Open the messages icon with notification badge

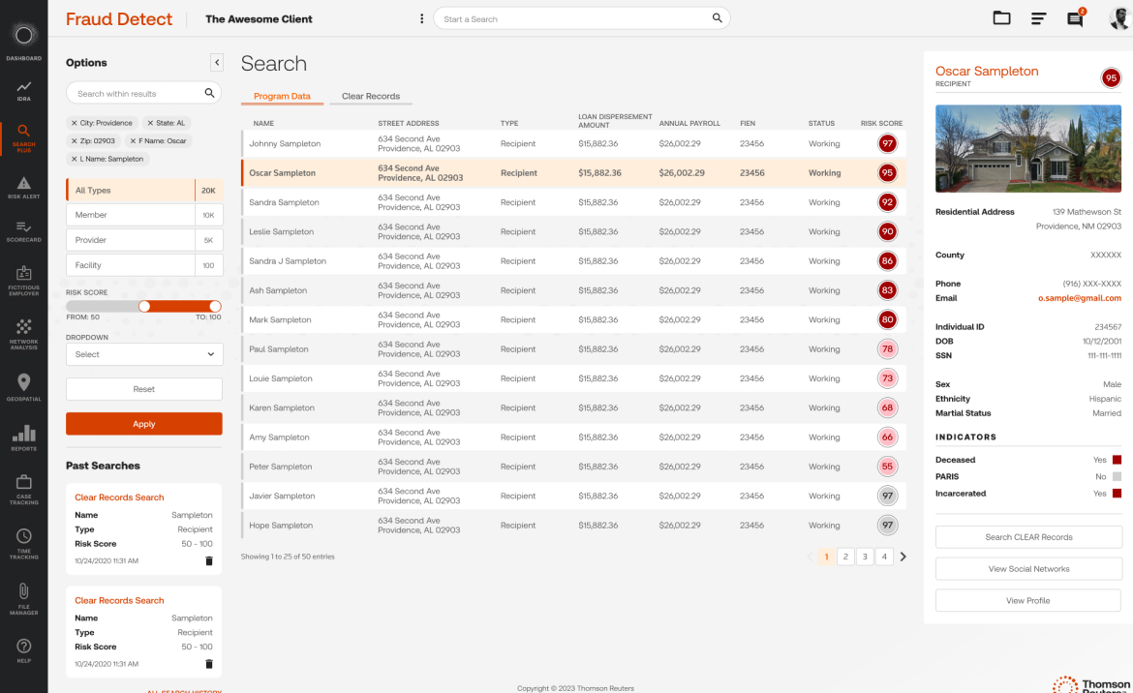tap(1075, 18)
